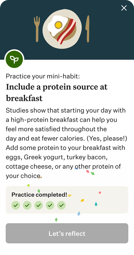
Task: Click the green sprout badge icon
Action: 14,59
